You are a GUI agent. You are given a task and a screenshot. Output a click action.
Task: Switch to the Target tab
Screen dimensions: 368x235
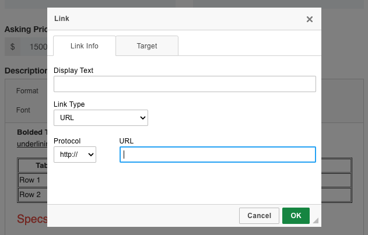click(147, 46)
